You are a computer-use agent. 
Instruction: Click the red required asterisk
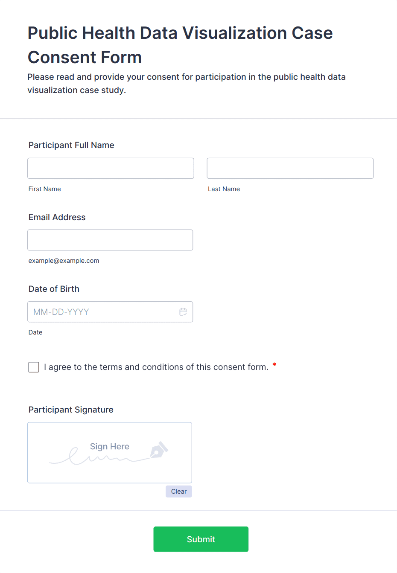pyautogui.click(x=274, y=365)
